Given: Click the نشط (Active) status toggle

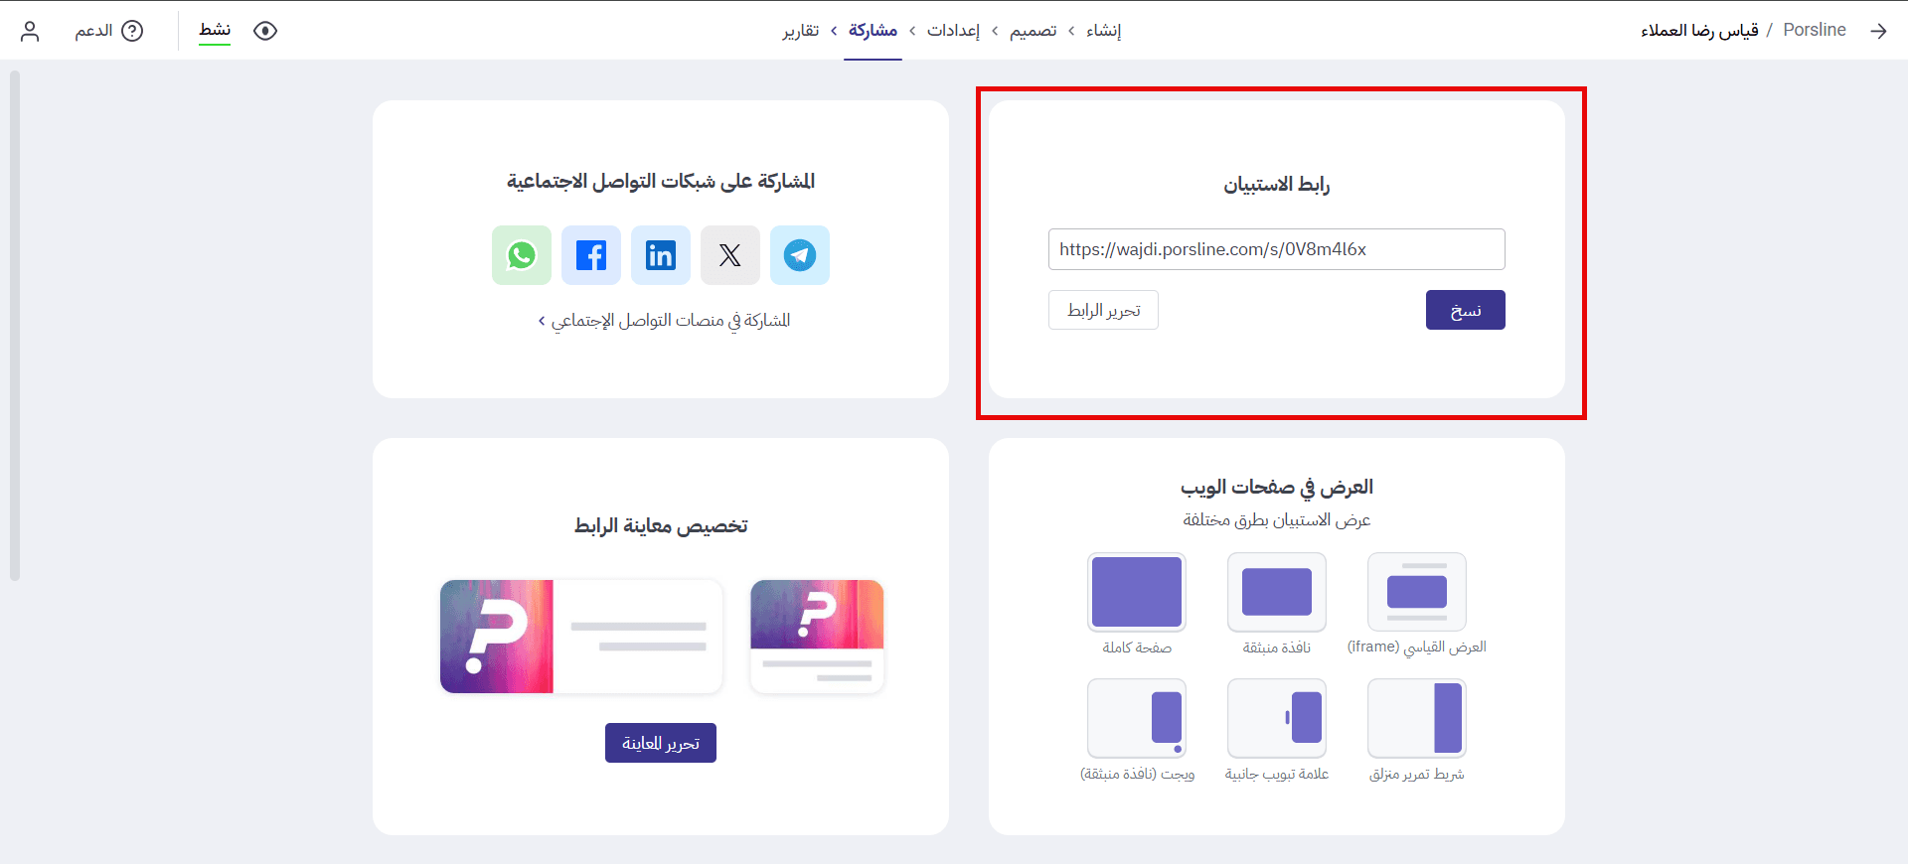Looking at the screenshot, I should [x=215, y=31].
